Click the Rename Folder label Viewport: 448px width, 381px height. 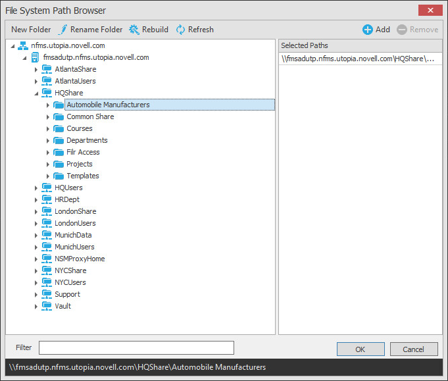pyautogui.click(x=96, y=30)
